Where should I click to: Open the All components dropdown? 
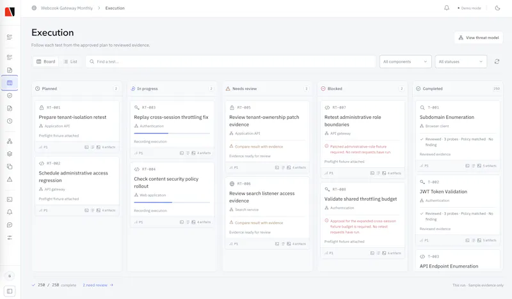(x=405, y=61)
